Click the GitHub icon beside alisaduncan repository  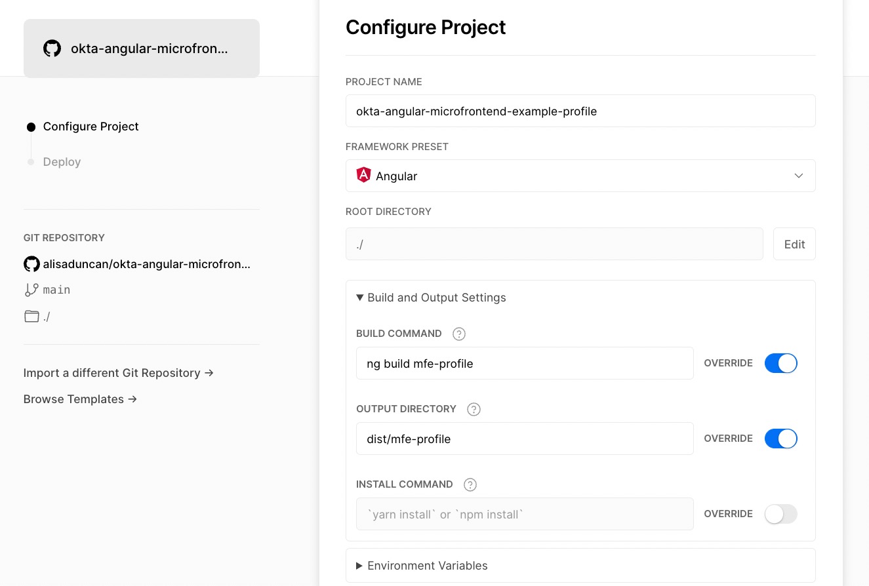tap(31, 264)
